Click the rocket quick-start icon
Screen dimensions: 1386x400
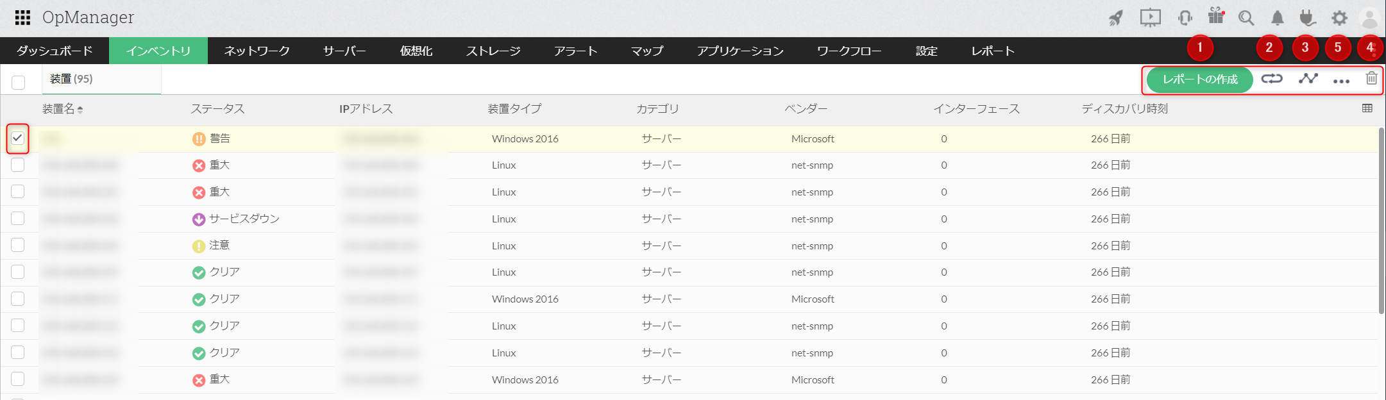[x=1117, y=18]
